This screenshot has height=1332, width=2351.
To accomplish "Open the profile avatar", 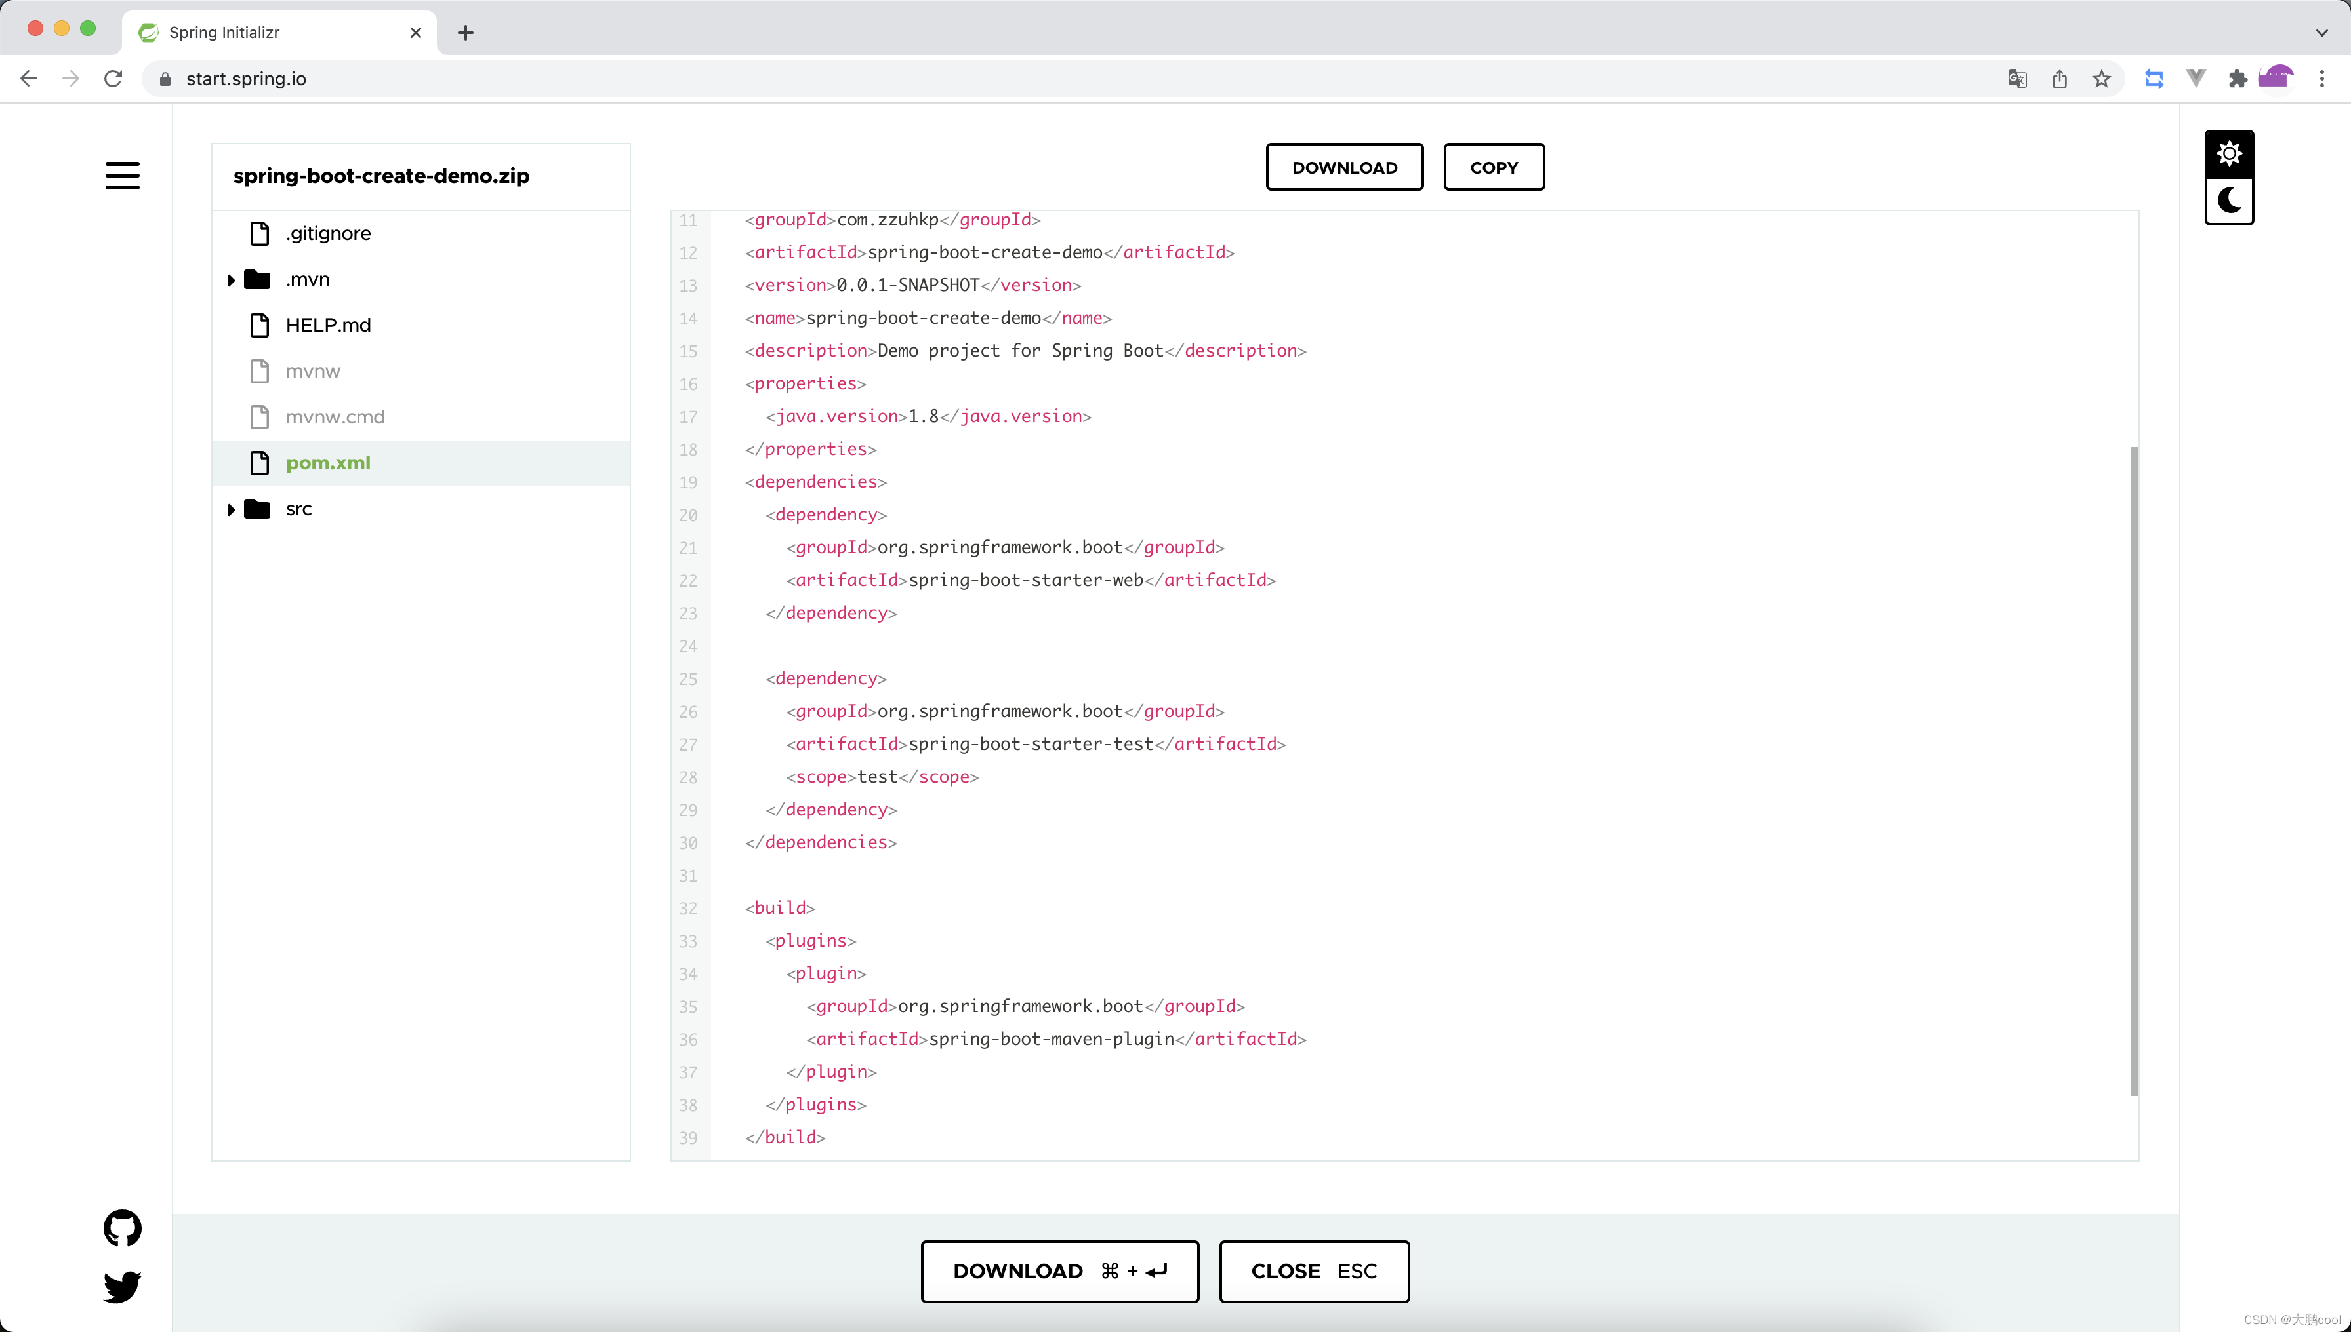I will click(2277, 79).
